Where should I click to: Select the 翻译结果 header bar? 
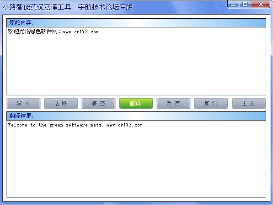(x=136, y=116)
